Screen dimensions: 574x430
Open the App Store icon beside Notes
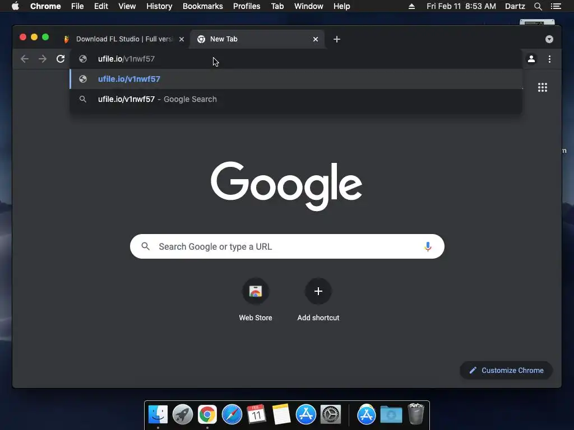(306, 414)
